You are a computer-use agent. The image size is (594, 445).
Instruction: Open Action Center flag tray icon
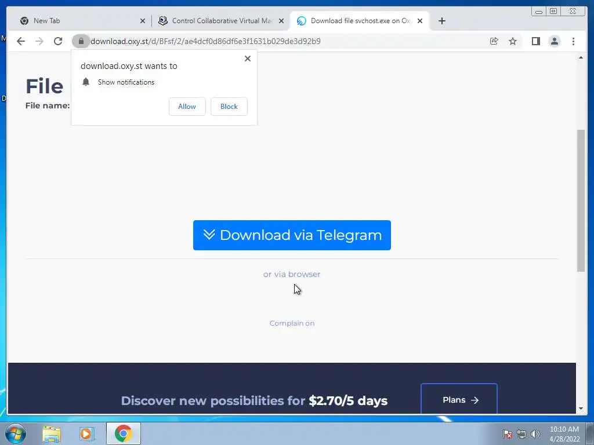508,434
